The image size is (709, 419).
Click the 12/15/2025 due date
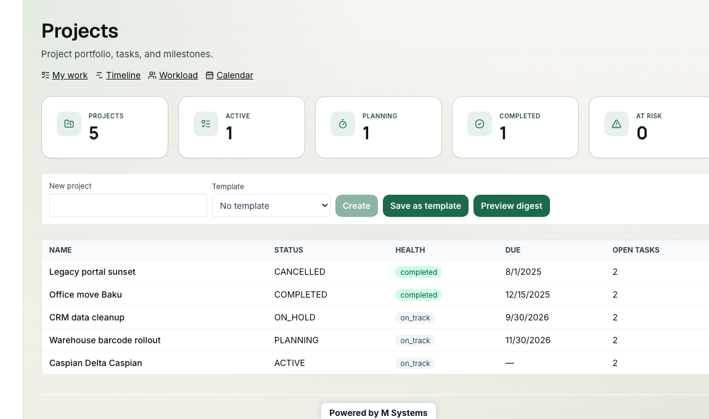pyautogui.click(x=527, y=295)
